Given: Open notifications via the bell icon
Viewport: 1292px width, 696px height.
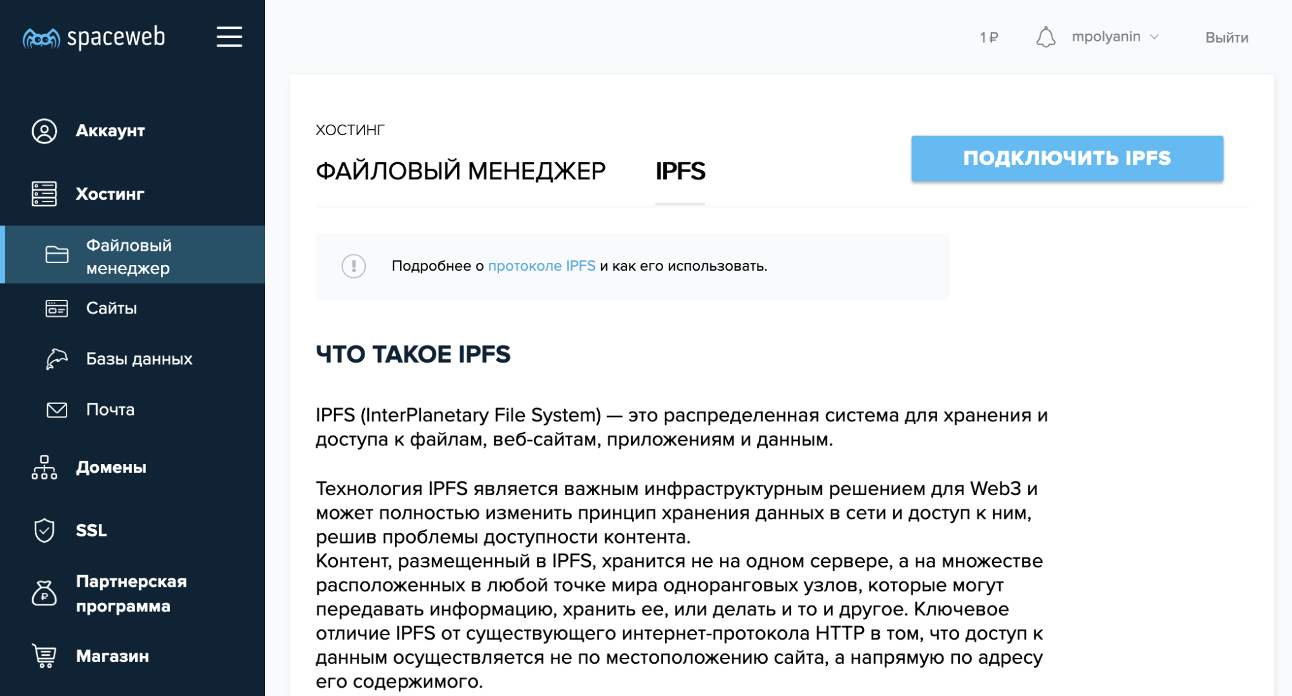Looking at the screenshot, I should tap(1046, 37).
